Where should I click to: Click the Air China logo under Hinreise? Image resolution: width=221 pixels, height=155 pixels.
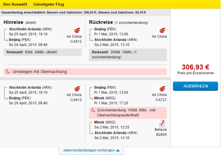click(77, 30)
